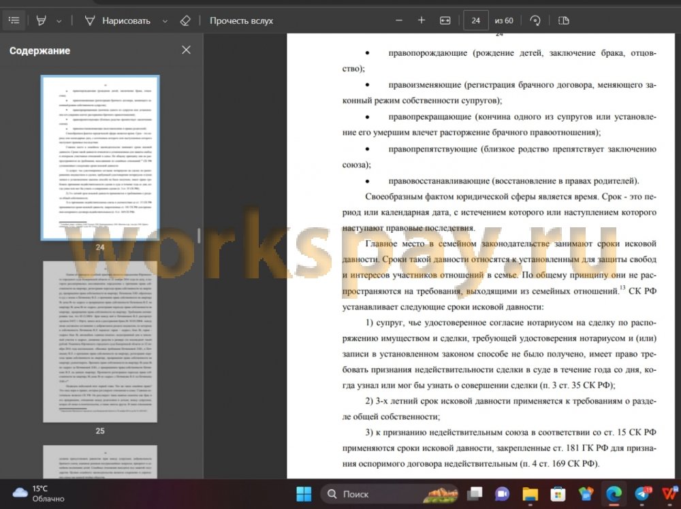Open Task View on the taskbar

coord(475,494)
